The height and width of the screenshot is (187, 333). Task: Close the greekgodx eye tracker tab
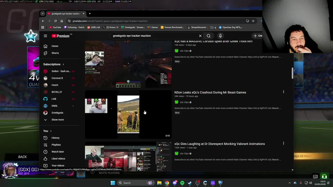coord(84,14)
